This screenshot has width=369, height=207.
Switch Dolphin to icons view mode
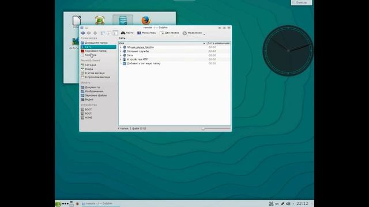click(x=103, y=33)
